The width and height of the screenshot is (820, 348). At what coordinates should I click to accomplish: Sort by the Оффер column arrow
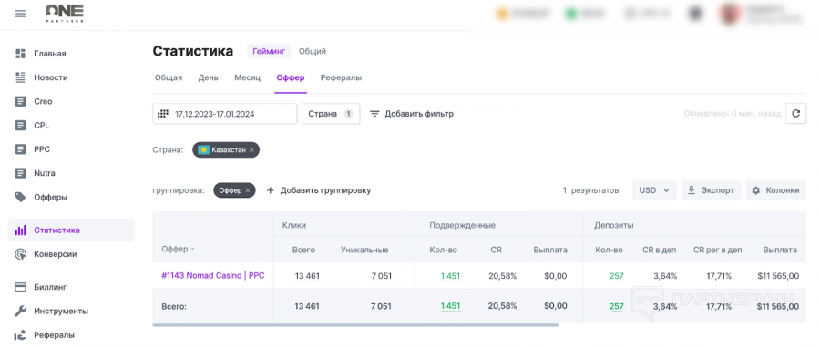(x=192, y=250)
